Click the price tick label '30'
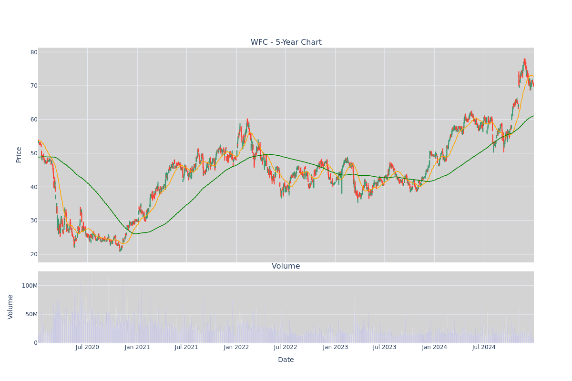The width and height of the screenshot is (572, 381). pyautogui.click(x=34, y=221)
